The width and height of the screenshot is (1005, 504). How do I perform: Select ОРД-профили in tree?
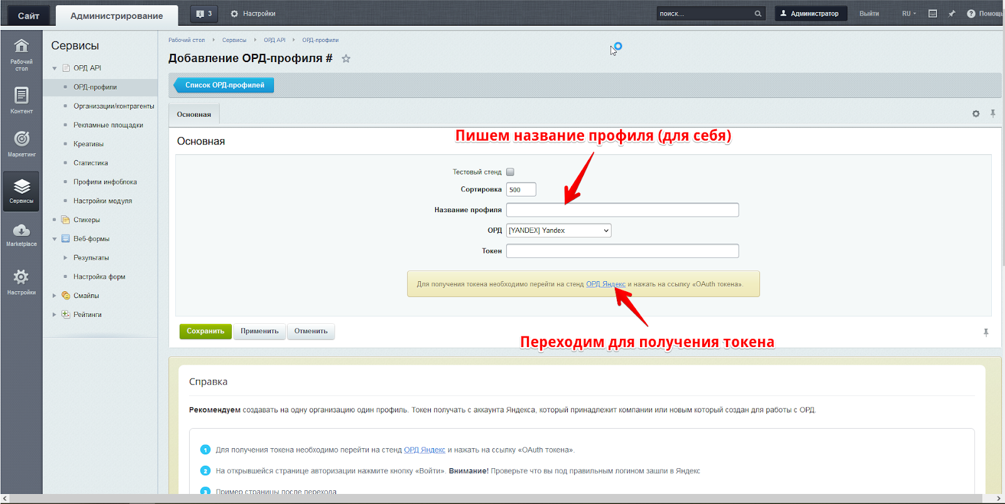tap(95, 87)
